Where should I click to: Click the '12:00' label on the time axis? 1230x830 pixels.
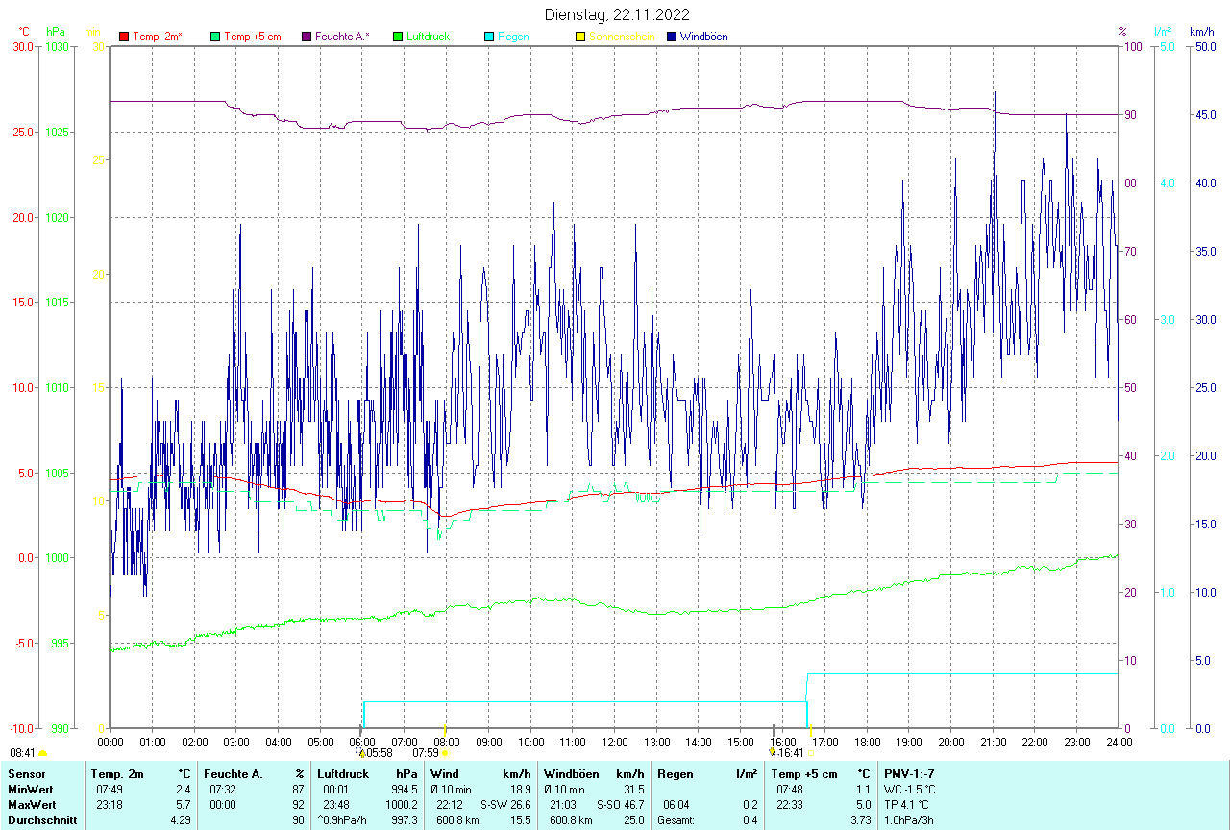click(615, 742)
